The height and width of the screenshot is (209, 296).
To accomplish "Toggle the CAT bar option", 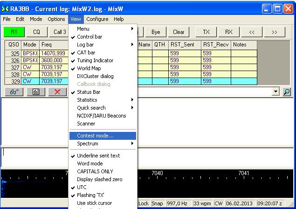I will coord(86,52).
